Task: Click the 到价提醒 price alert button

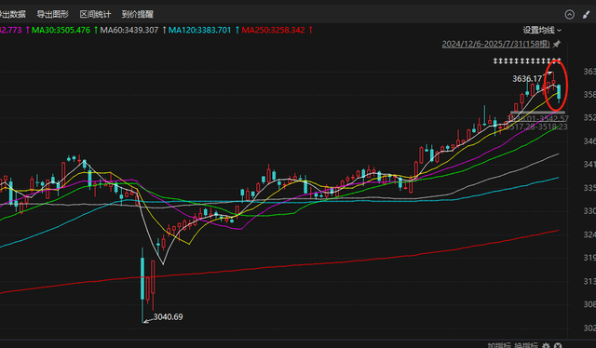Action: tap(138, 15)
